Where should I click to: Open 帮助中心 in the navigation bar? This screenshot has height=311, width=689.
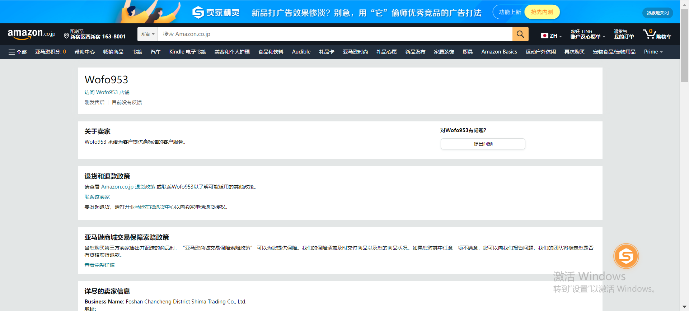(85, 52)
